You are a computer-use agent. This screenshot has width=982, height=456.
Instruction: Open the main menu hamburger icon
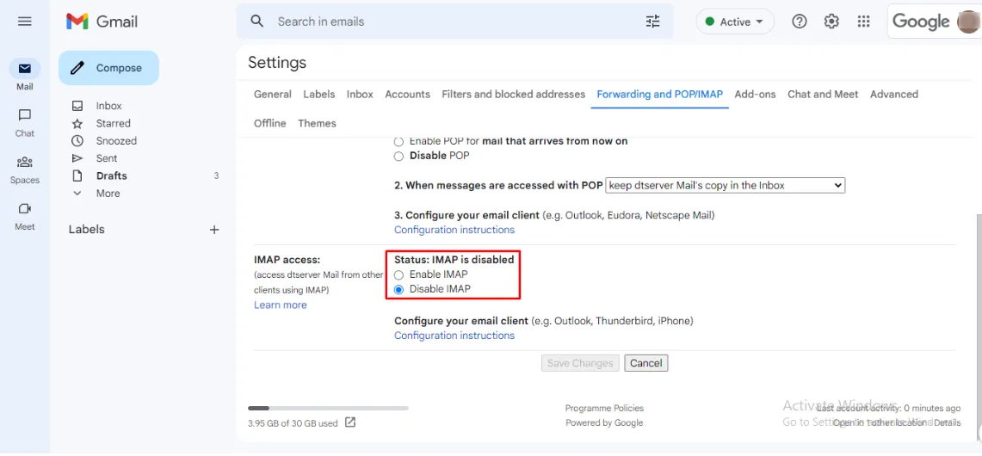pyautogui.click(x=25, y=22)
